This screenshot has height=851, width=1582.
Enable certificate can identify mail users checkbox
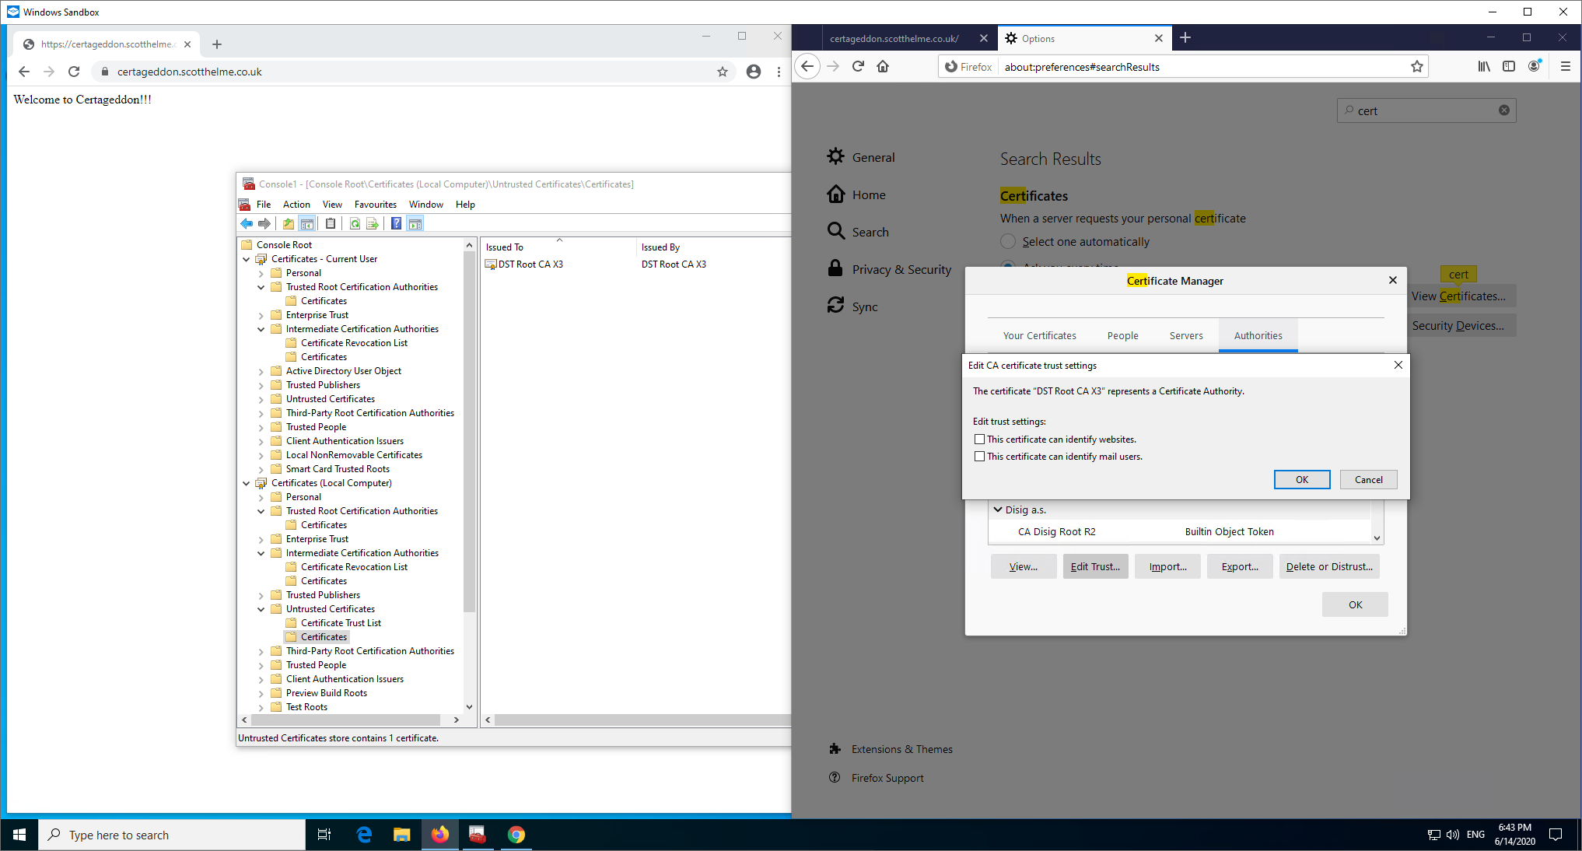pyautogui.click(x=980, y=457)
